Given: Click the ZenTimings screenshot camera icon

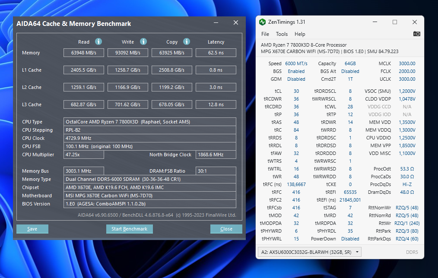Looking at the screenshot, I should tap(417, 34).
